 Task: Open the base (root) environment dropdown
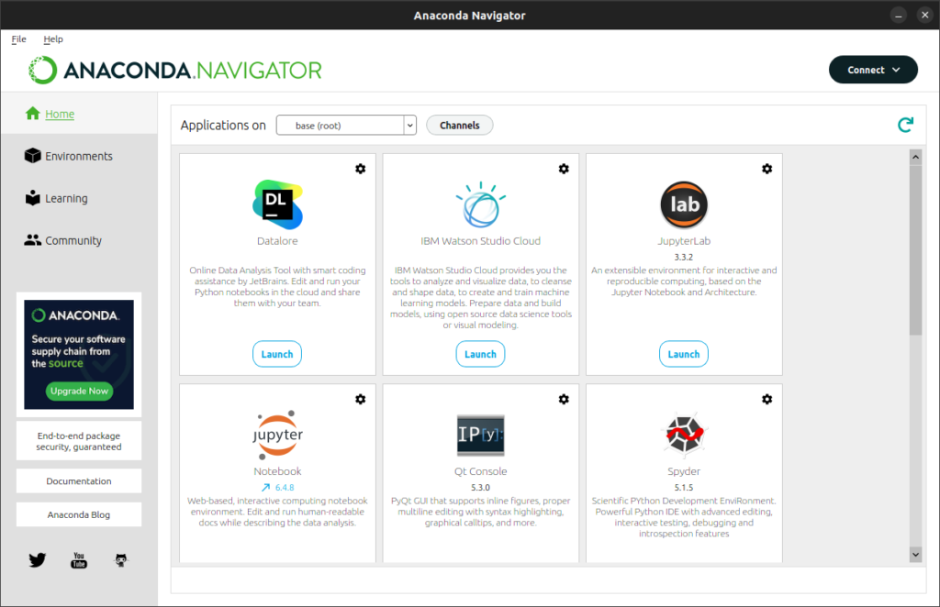click(346, 125)
